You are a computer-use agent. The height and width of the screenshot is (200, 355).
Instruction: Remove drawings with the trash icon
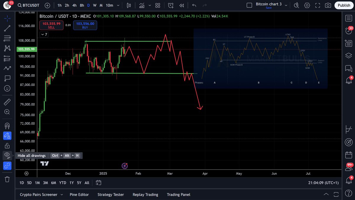tap(7, 179)
